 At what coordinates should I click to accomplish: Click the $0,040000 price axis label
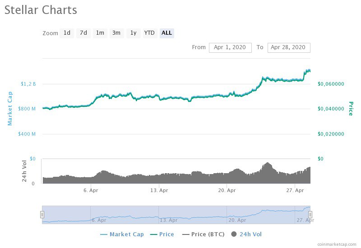click(331, 109)
